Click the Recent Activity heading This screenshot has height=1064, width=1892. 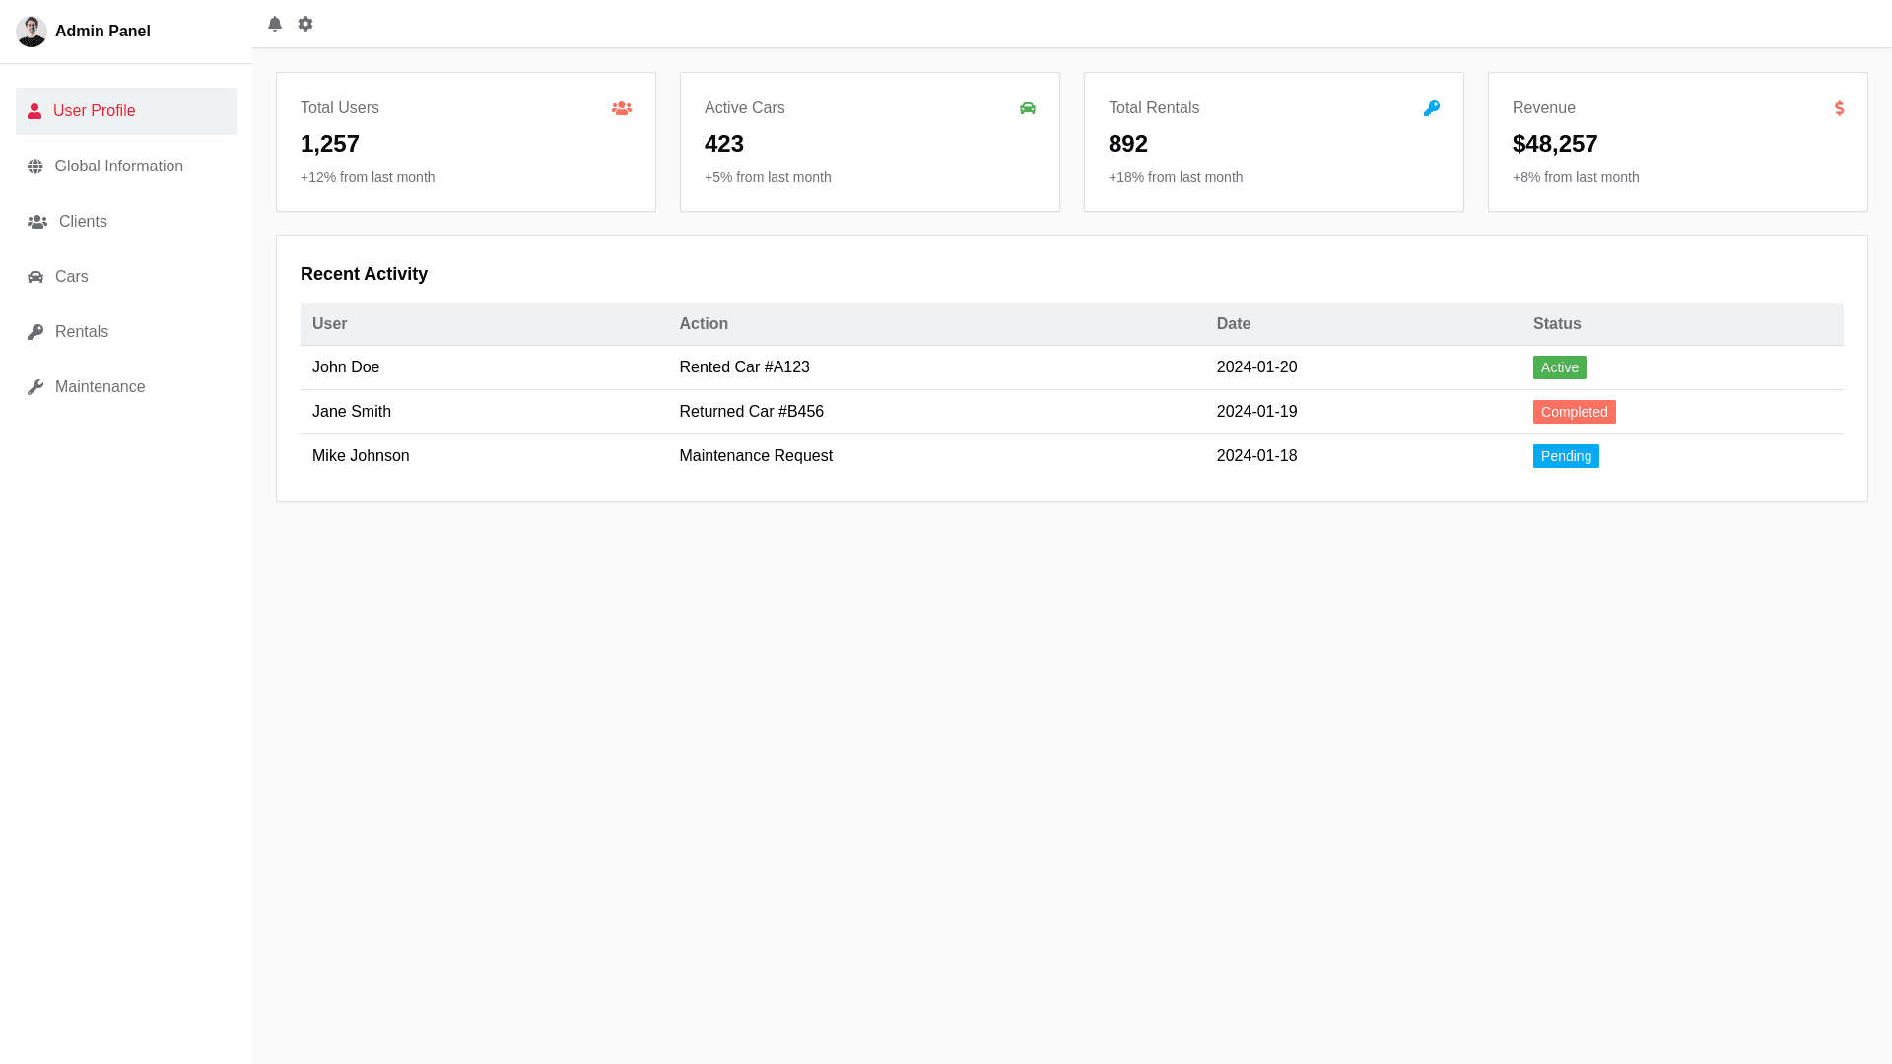[x=364, y=274]
